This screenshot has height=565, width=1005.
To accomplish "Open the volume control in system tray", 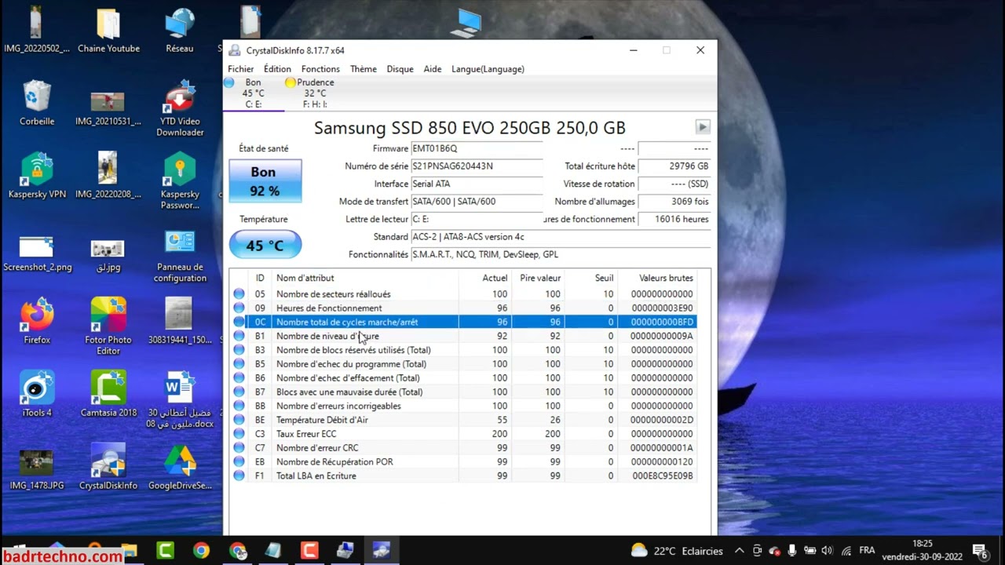I will tap(828, 551).
